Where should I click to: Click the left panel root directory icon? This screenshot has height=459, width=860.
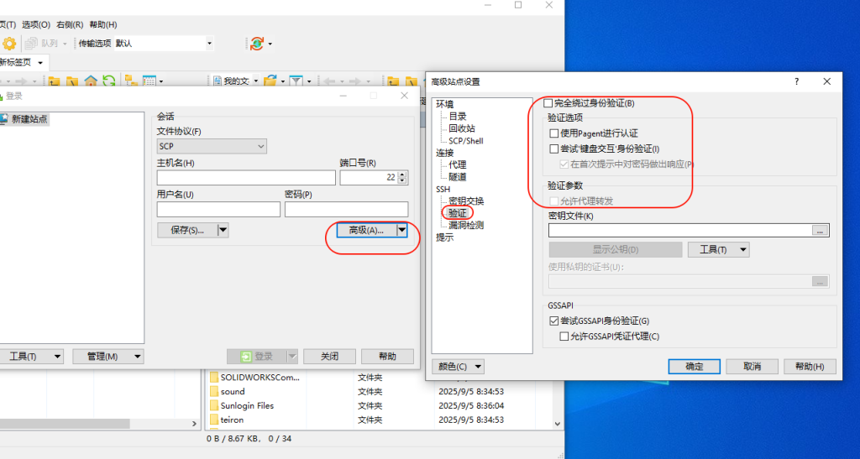point(72,82)
